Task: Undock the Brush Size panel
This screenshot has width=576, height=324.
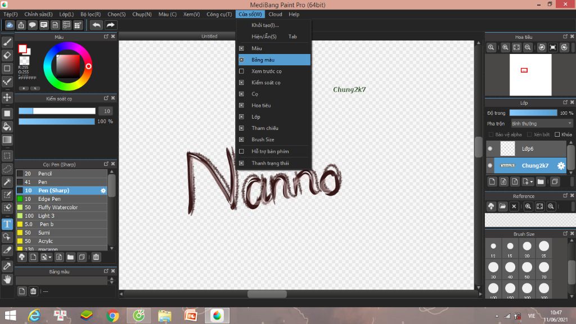Action: 565,233
